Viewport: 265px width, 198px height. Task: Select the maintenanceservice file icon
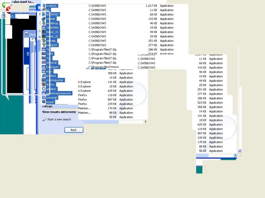[x=44, y=93]
